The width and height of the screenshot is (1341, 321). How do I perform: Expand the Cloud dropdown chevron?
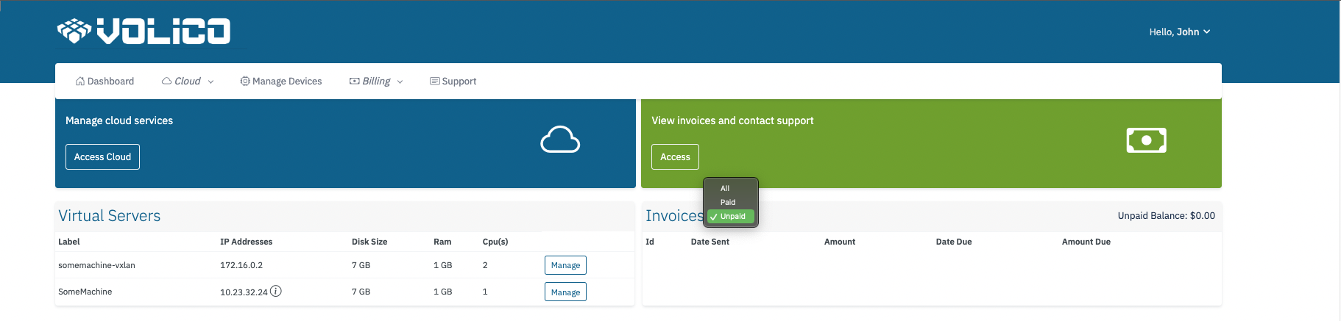(211, 82)
